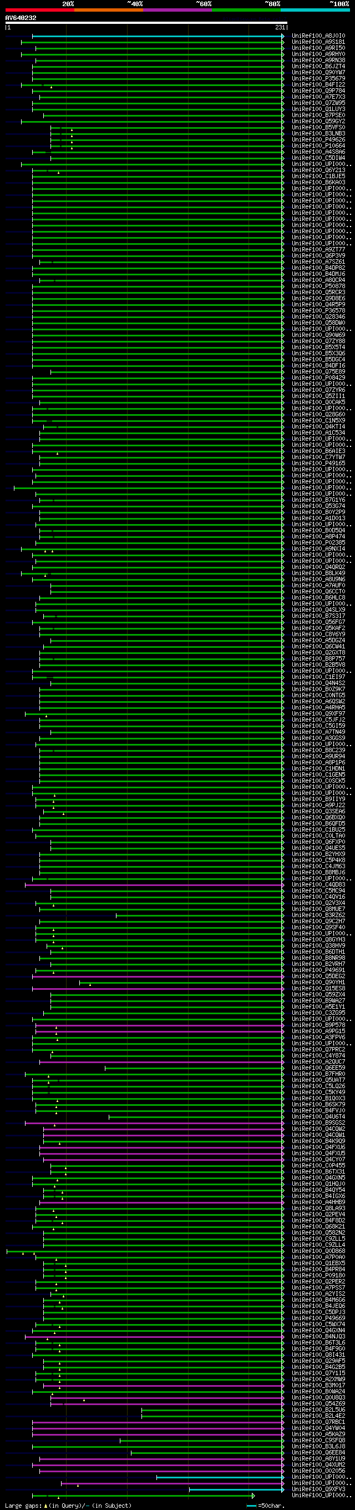
Task: Select the label UniRef100_C5MC94
Action: [319, 891]
